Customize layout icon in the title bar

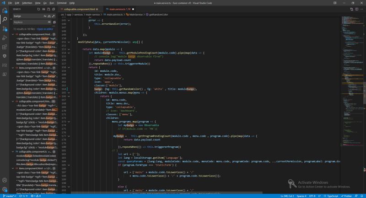tap(335, 3)
